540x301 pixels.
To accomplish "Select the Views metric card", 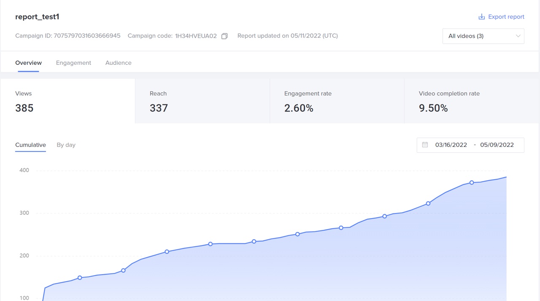I will (x=67, y=101).
